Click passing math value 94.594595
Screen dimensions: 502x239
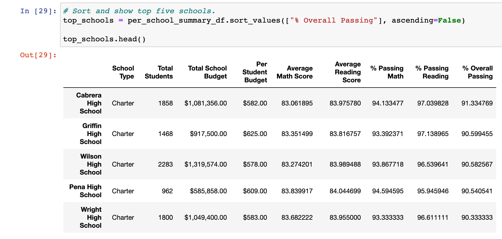[388, 191]
